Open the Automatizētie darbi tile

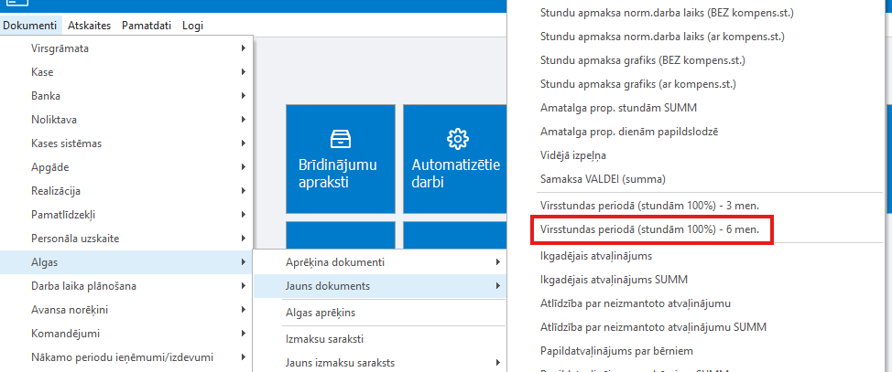[454, 158]
